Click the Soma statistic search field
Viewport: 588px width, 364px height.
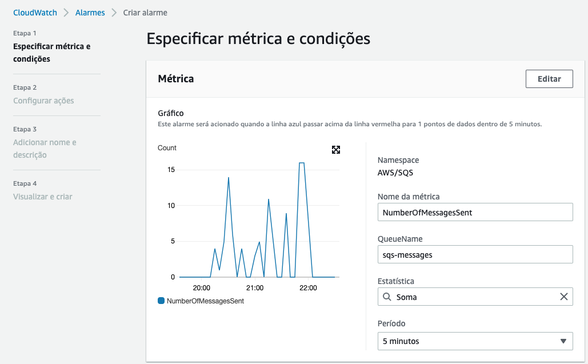[475, 297]
